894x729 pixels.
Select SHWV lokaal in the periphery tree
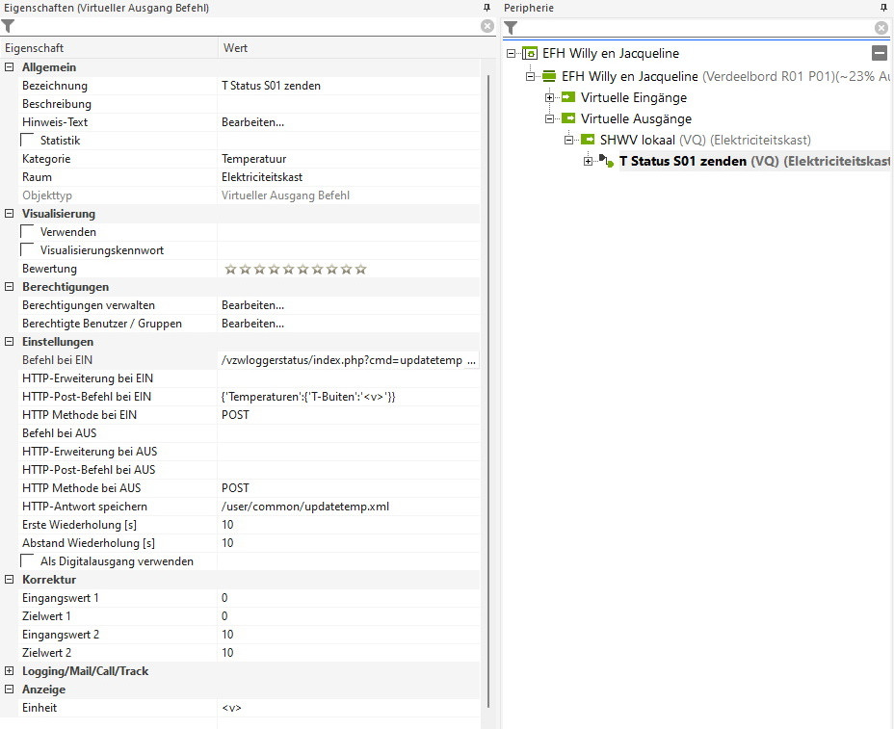tap(637, 141)
